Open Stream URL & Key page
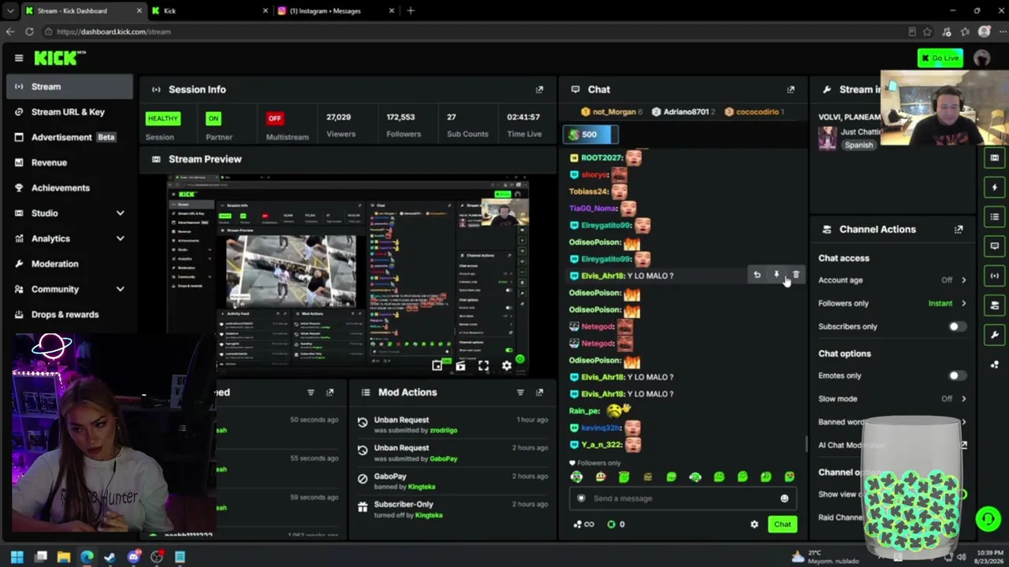The image size is (1009, 567). (x=69, y=112)
